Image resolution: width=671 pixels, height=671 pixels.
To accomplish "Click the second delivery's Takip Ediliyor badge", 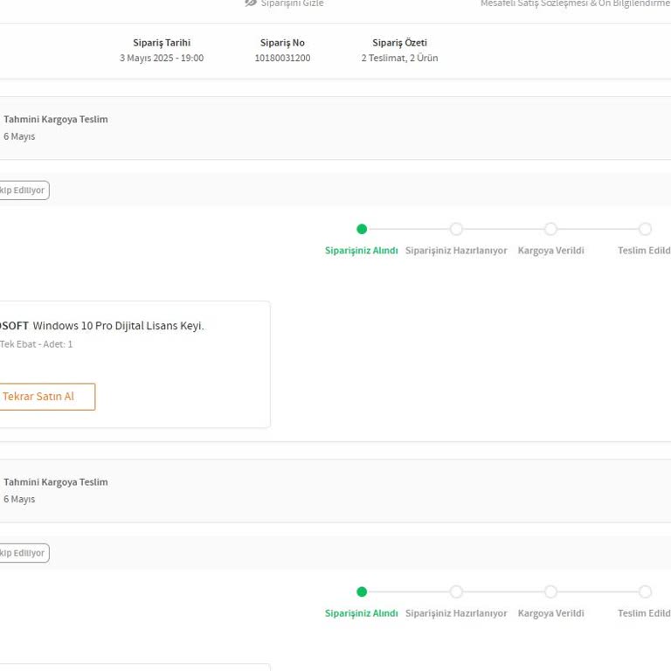I will [x=23, y=553].
